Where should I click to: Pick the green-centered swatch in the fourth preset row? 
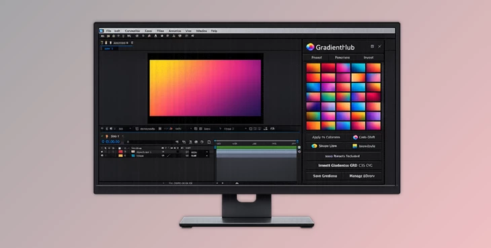pos(328,97)
